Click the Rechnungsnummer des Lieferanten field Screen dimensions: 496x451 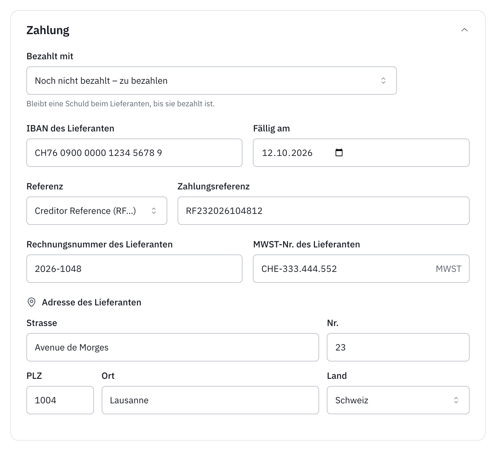134,269
